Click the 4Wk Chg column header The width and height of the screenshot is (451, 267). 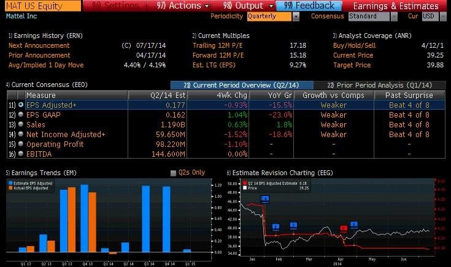pyautogui.click(x=218, y=96)
